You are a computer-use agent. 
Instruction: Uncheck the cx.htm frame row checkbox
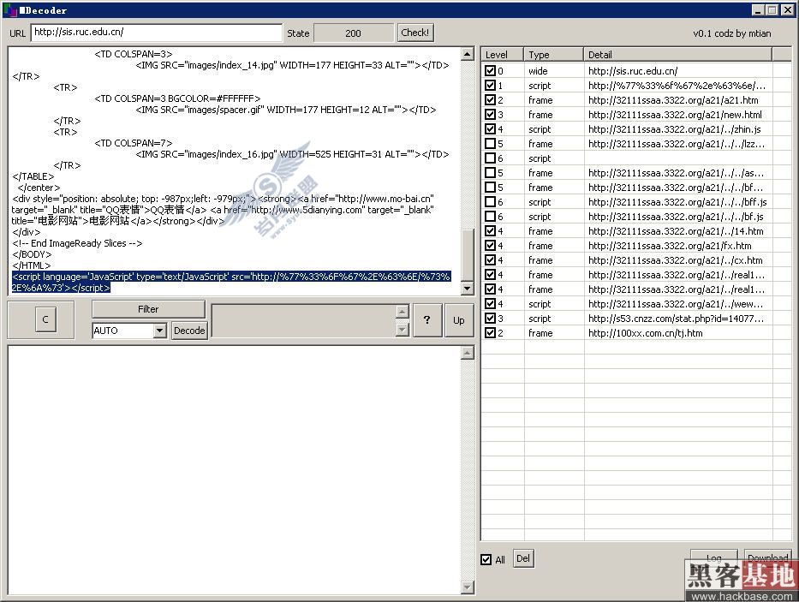click(490, 260)
